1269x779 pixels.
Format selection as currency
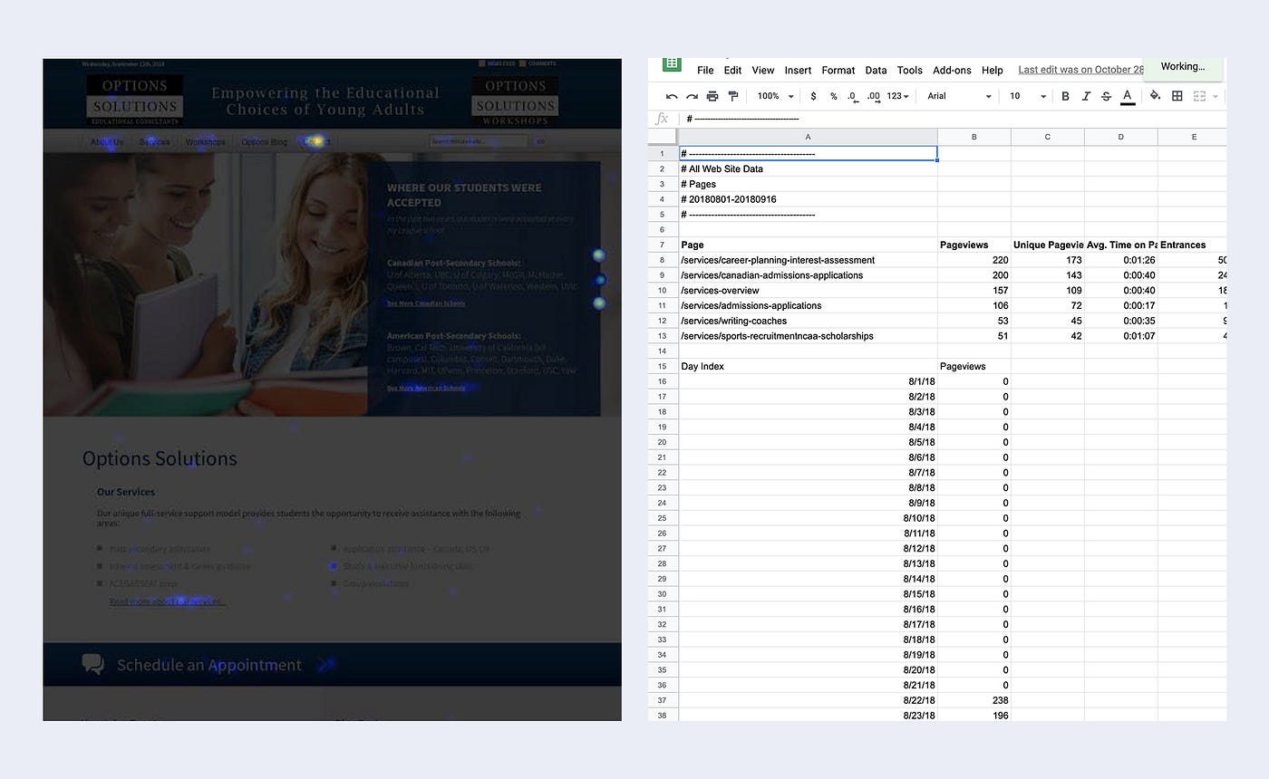(812, 95)
